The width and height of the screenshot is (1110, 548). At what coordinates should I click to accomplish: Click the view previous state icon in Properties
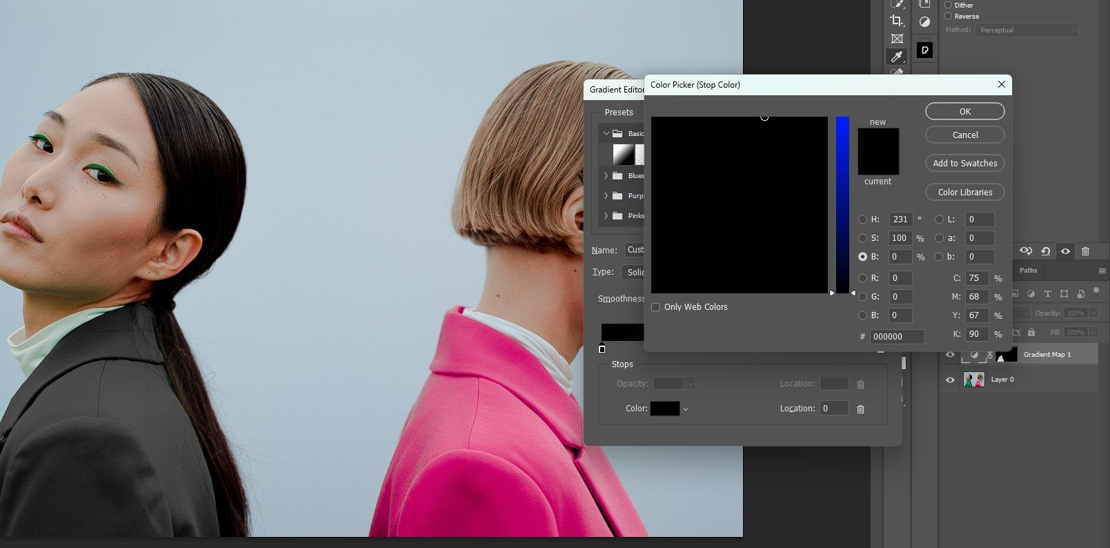coord(1026,251)
